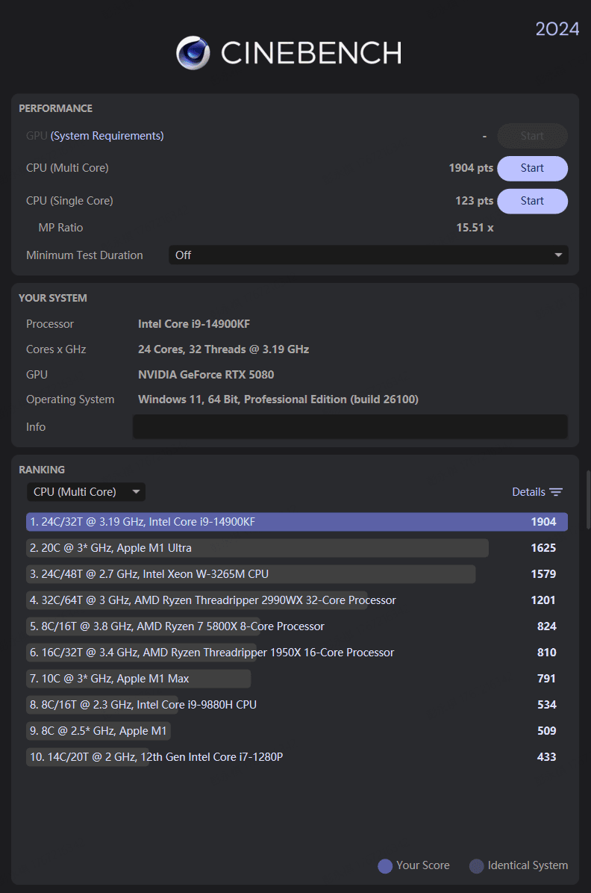Click into the Info input field
The height and width of the screenshot is (893, 591).
pyautogui.click(x=350, y=427)
